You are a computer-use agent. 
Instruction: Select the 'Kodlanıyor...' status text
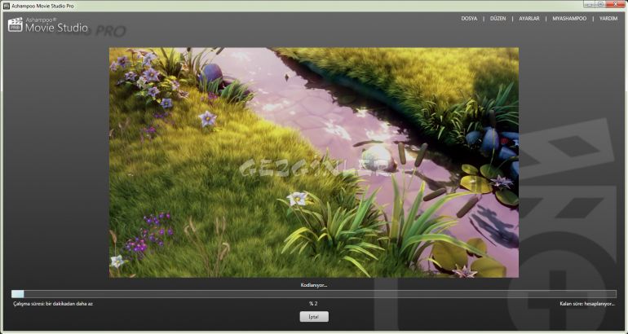(x=314, y=285)
